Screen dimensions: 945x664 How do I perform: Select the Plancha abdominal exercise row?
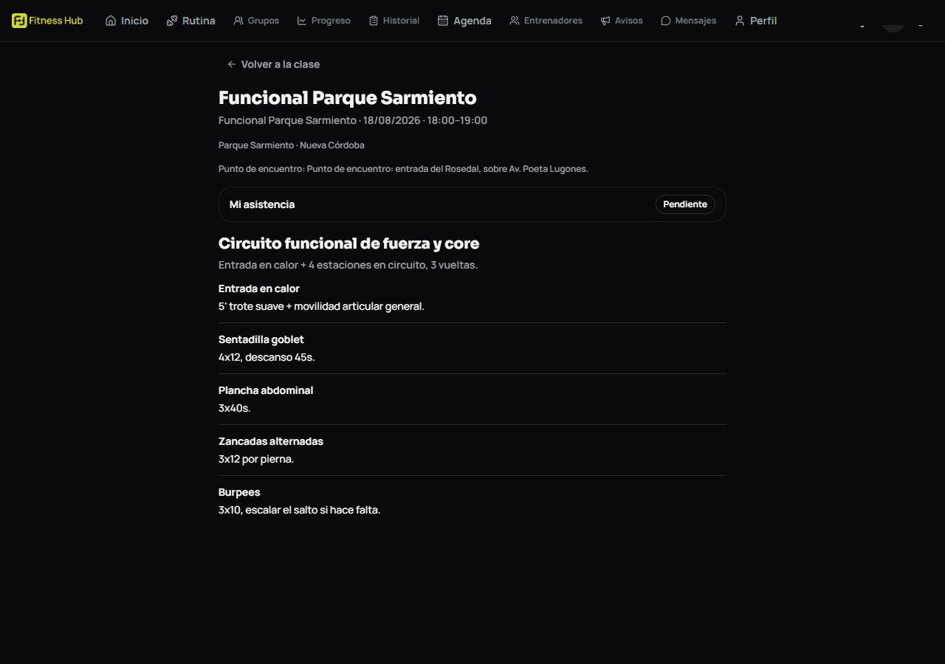coord(472,399)
